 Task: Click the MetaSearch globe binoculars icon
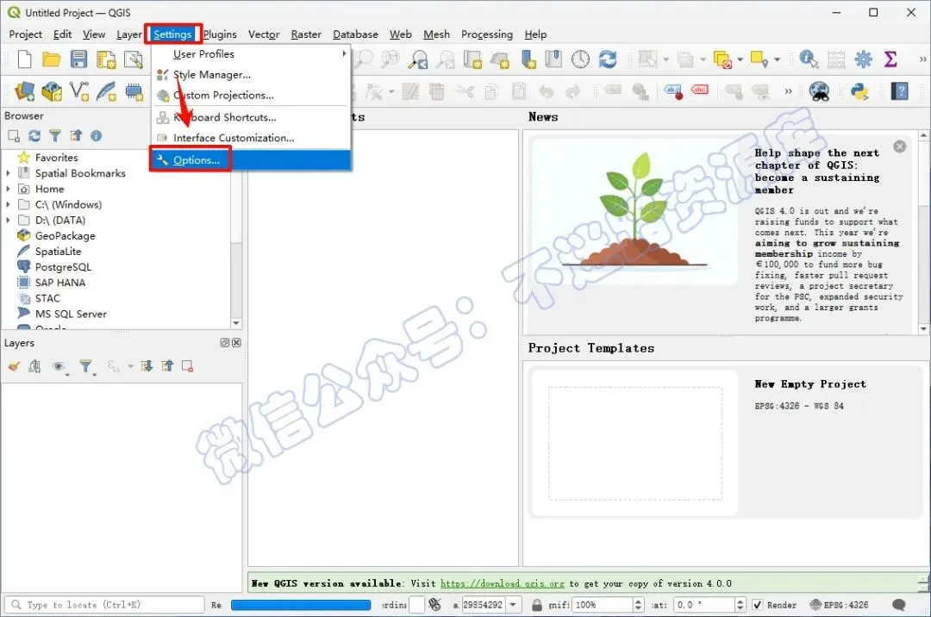coord(819,91)
